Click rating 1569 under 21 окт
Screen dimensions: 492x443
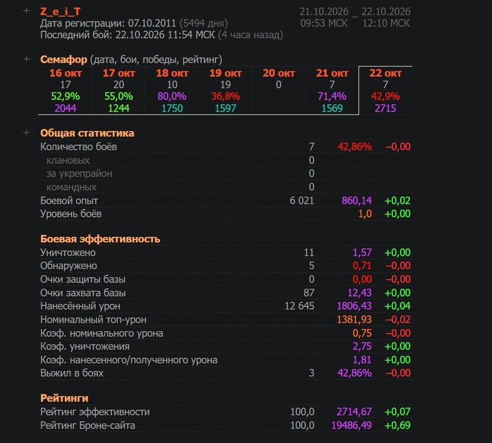tap(332, 108)
